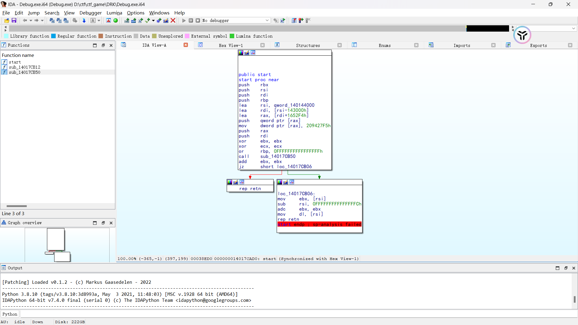Click the navigation band black segment
The height and width of the screenshot is (325, 578).
tap(488, 28)
